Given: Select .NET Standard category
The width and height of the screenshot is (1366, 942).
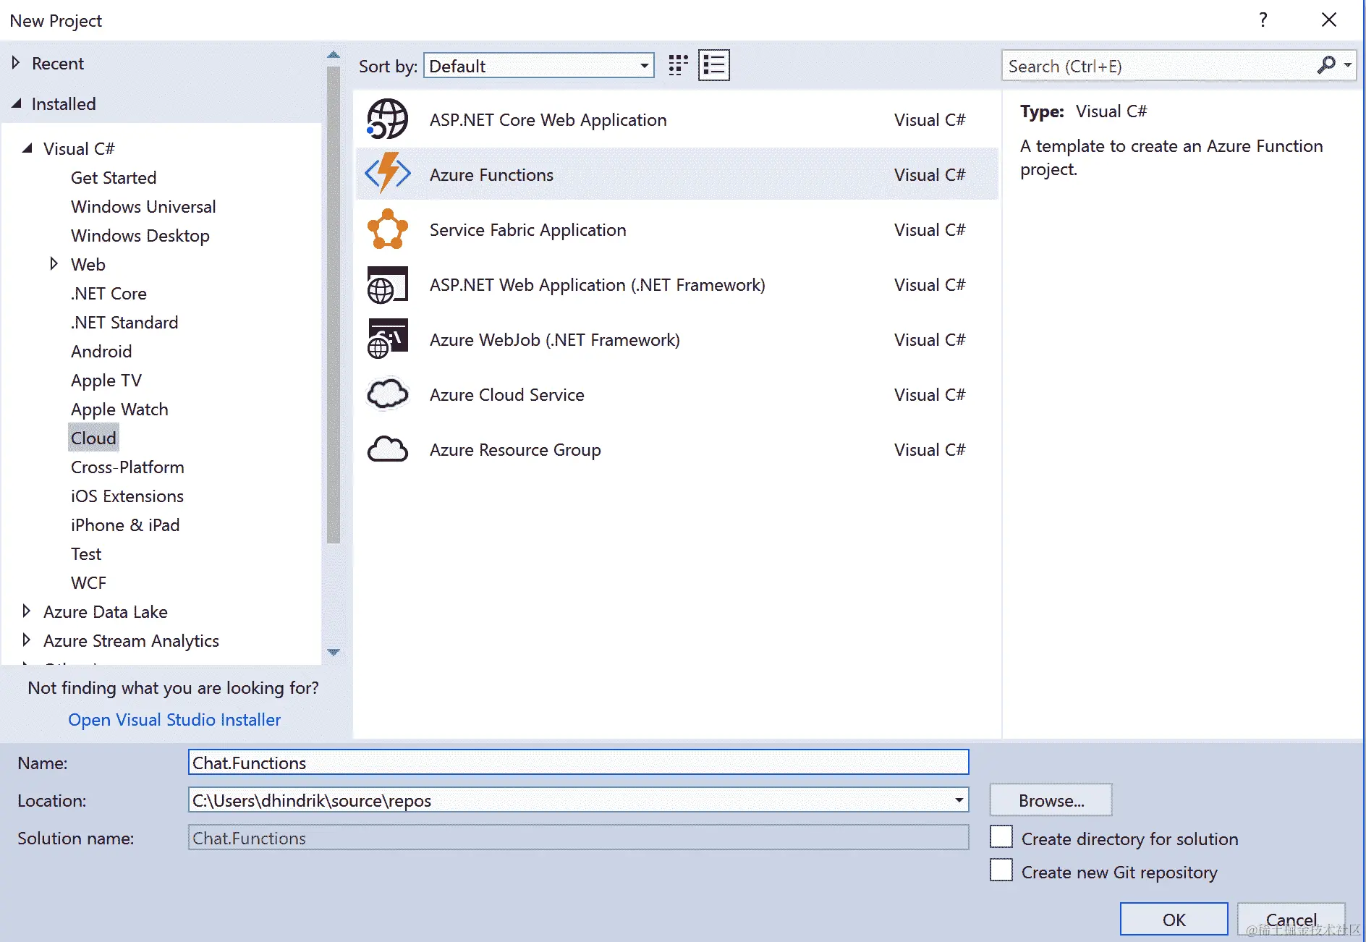Looking at the screenshot, I should 124,322.
